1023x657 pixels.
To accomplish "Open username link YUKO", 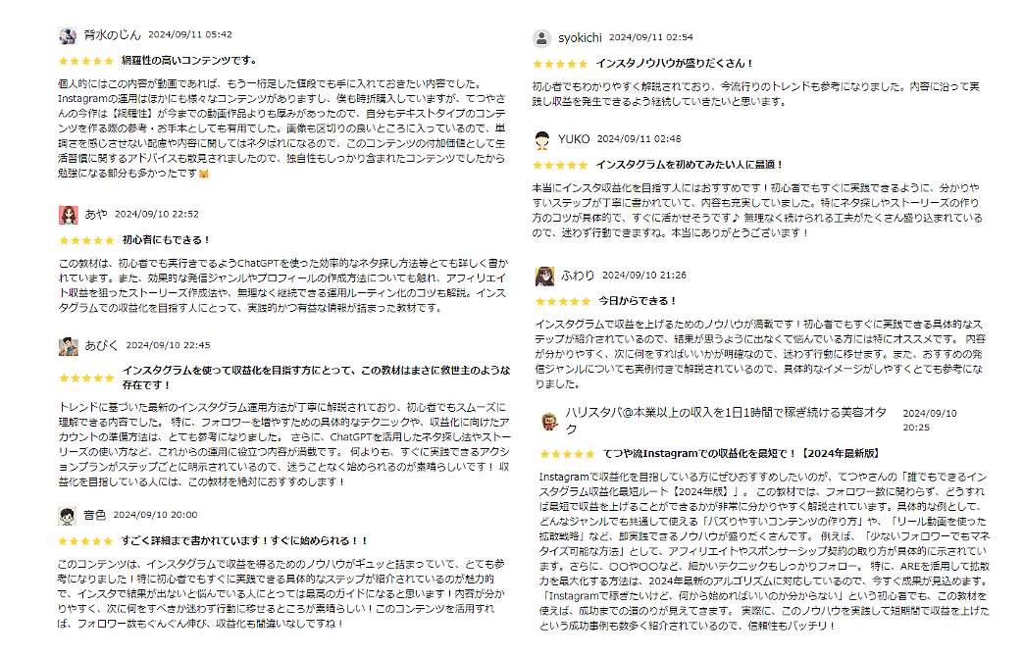I will click(574, 139).
